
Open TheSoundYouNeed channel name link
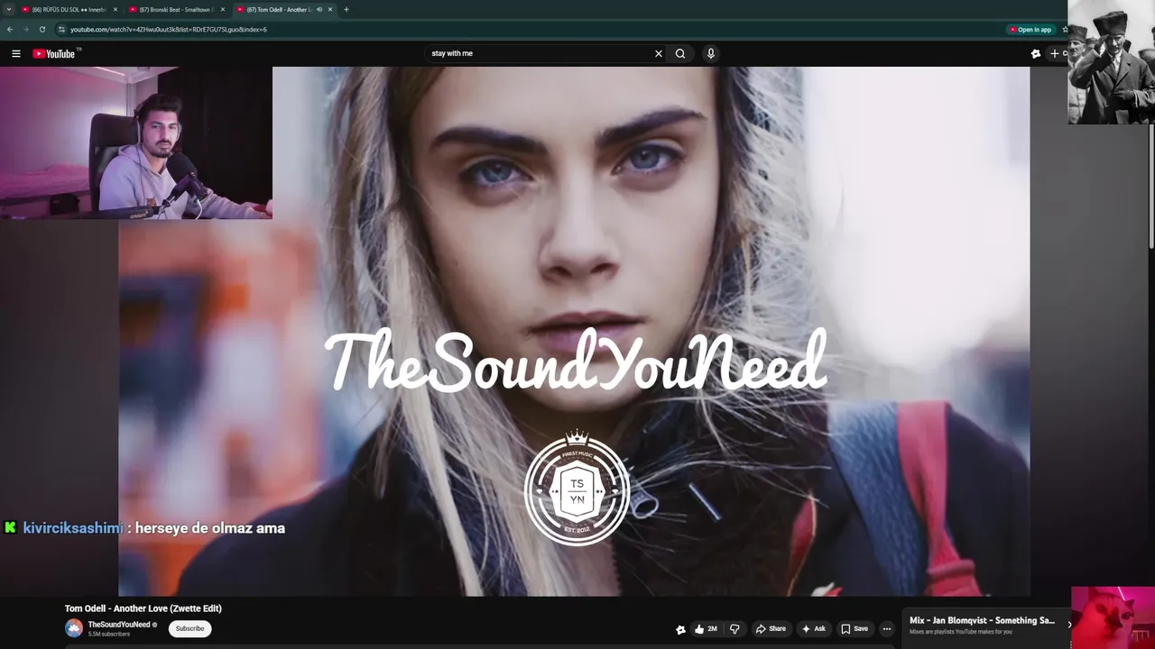119,625
